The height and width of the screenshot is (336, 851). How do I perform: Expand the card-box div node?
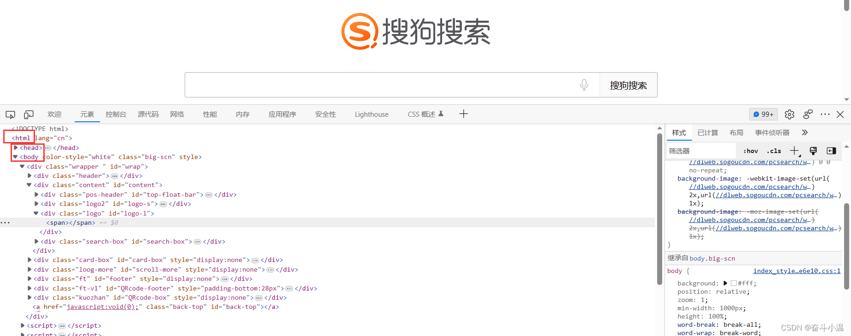(29, 260)
